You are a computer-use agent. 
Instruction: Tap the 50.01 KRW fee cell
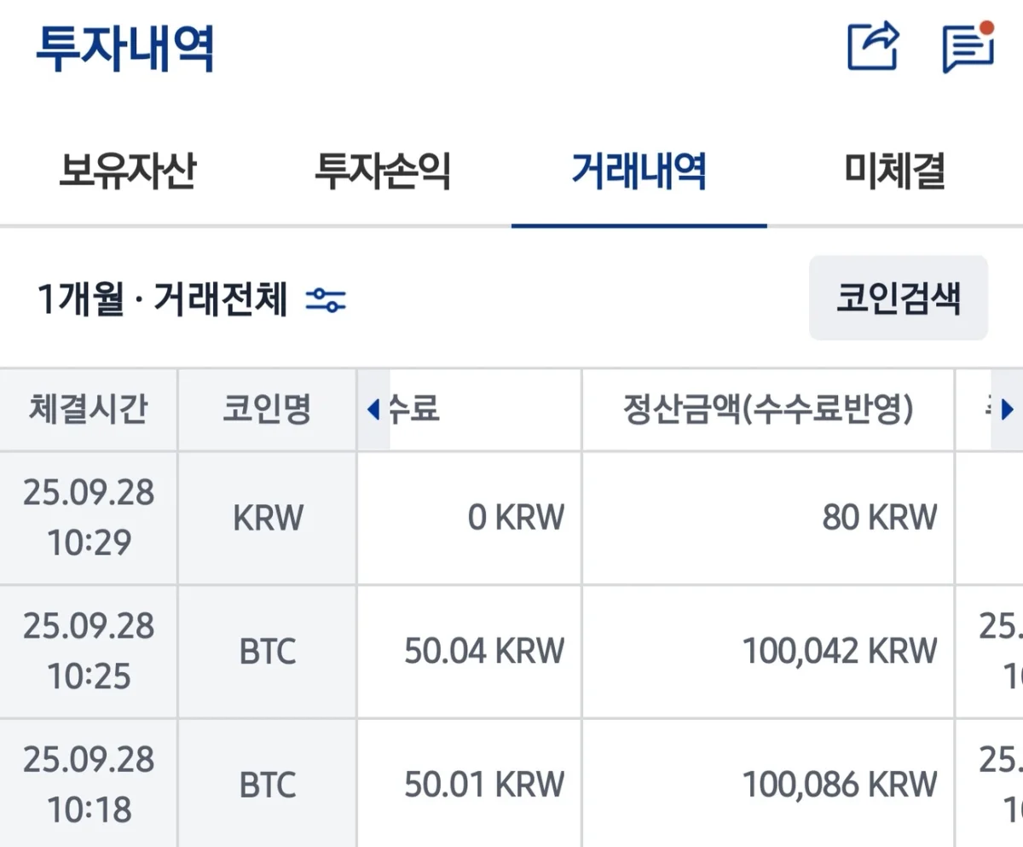tap(483, 785)
